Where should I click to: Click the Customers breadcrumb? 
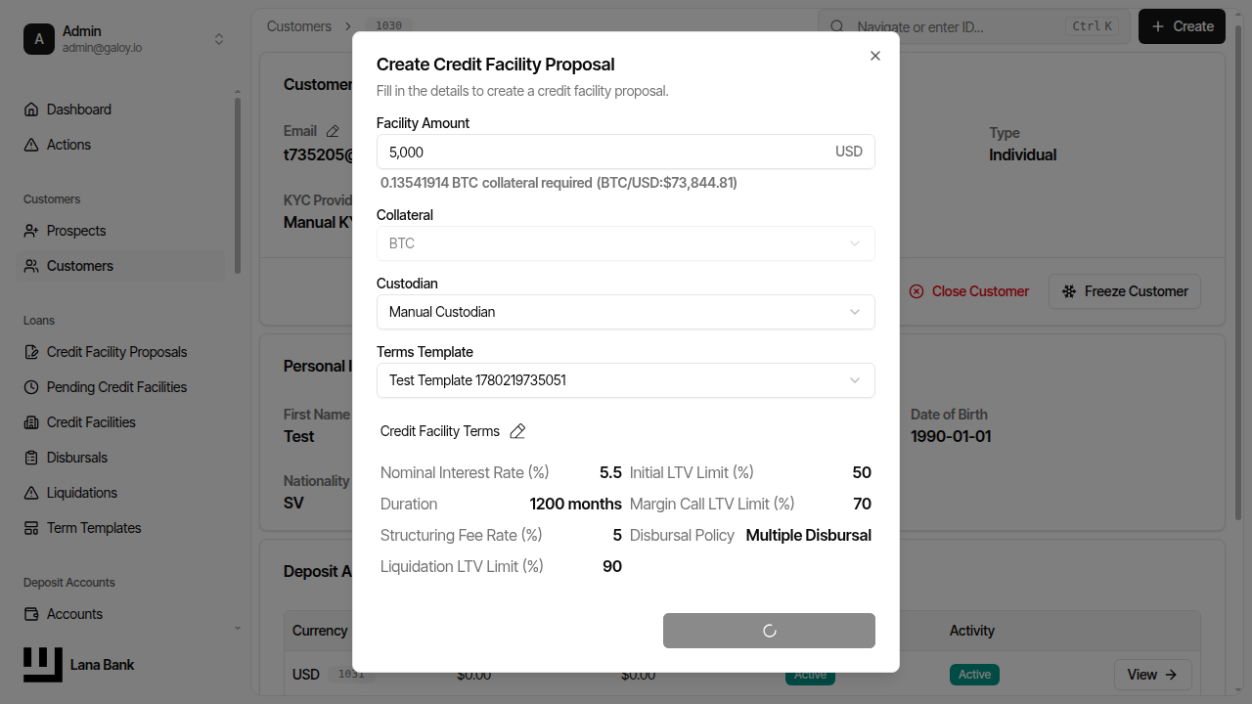click(x=298, y=26)
